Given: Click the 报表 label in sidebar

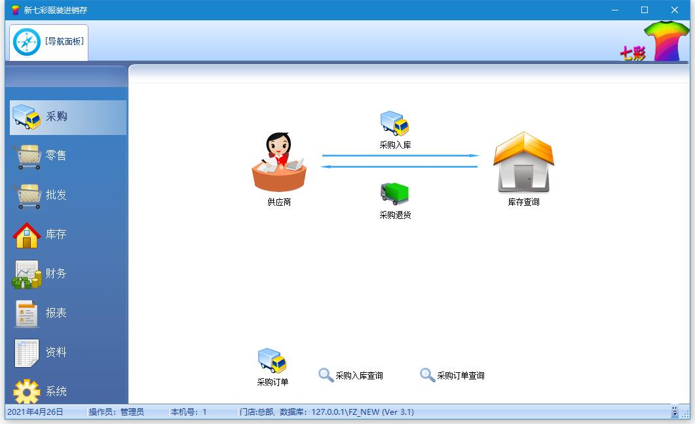Looking at the screenshot, I should pos(56,313).
